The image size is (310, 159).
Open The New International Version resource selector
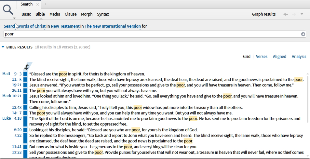pyautogui.click(x=113, y=26)
